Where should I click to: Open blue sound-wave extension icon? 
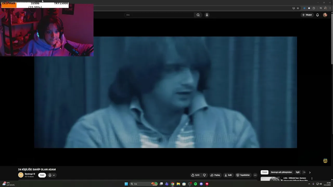point(304,8)
